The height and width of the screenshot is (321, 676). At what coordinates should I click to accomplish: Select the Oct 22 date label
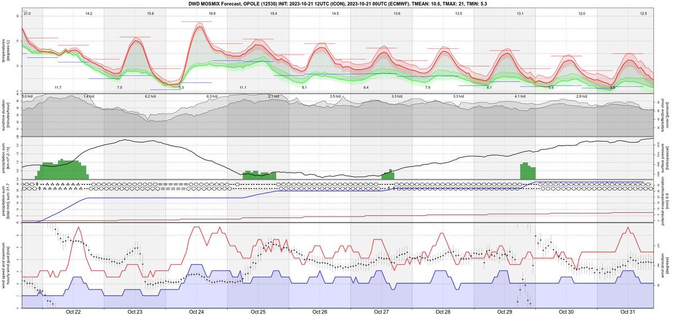[x=74, y=312]
